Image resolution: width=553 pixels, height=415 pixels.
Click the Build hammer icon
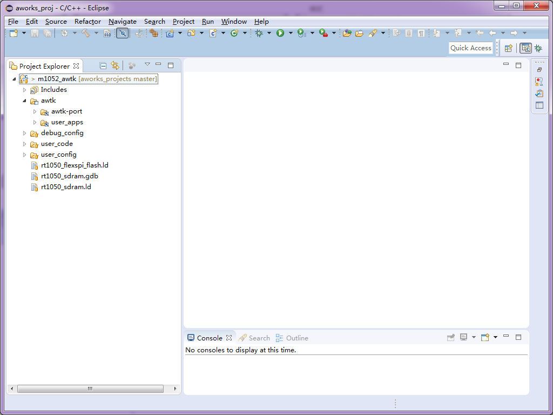click(x=85, y=34)
